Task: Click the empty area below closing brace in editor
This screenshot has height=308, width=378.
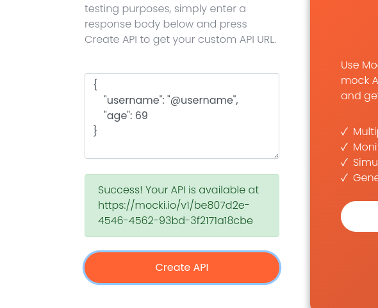Action: [182, 147]
